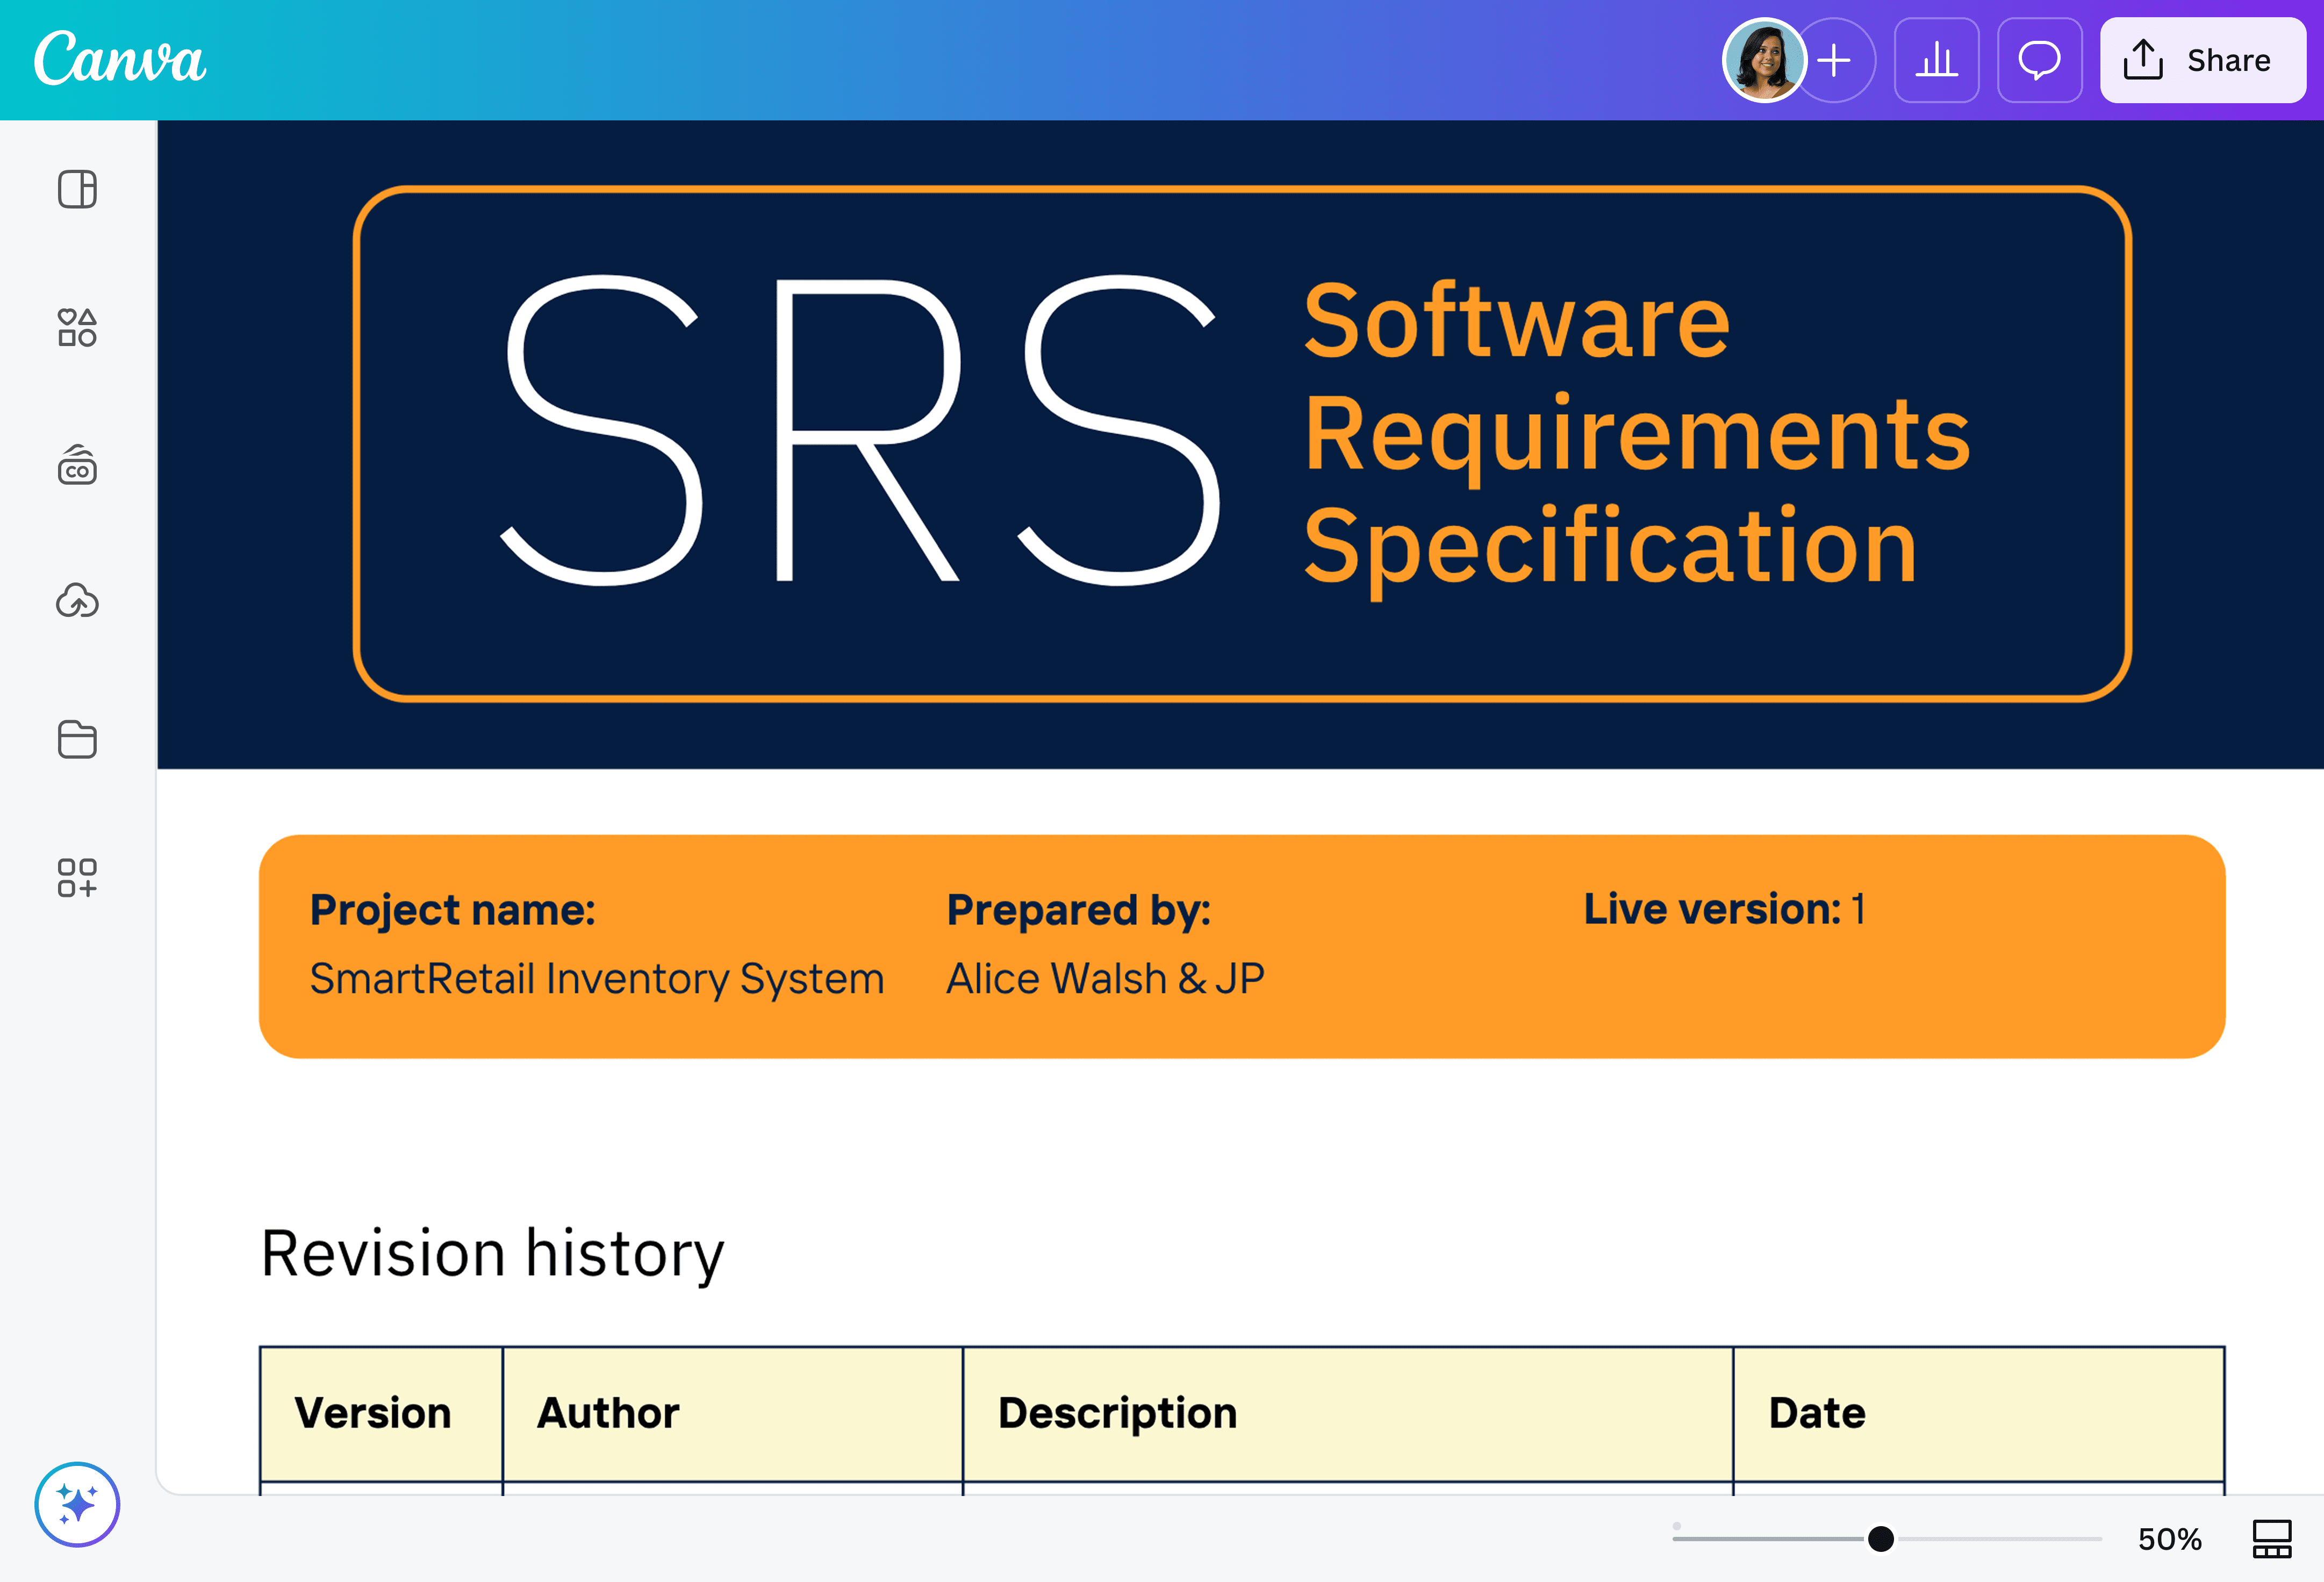Open the Elements panel
Screen dimensions: 2324x1582
point(77,328)
